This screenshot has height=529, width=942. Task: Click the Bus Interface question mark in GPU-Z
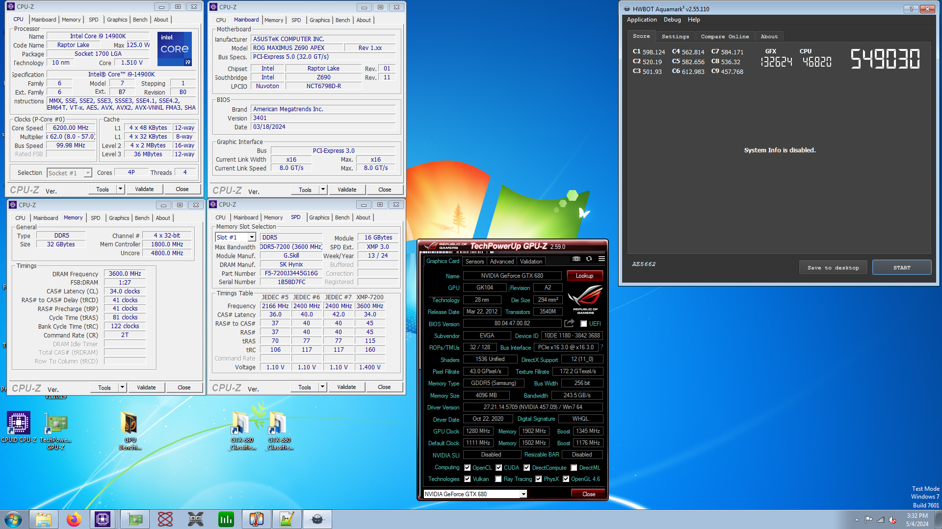tap(602, 347)
